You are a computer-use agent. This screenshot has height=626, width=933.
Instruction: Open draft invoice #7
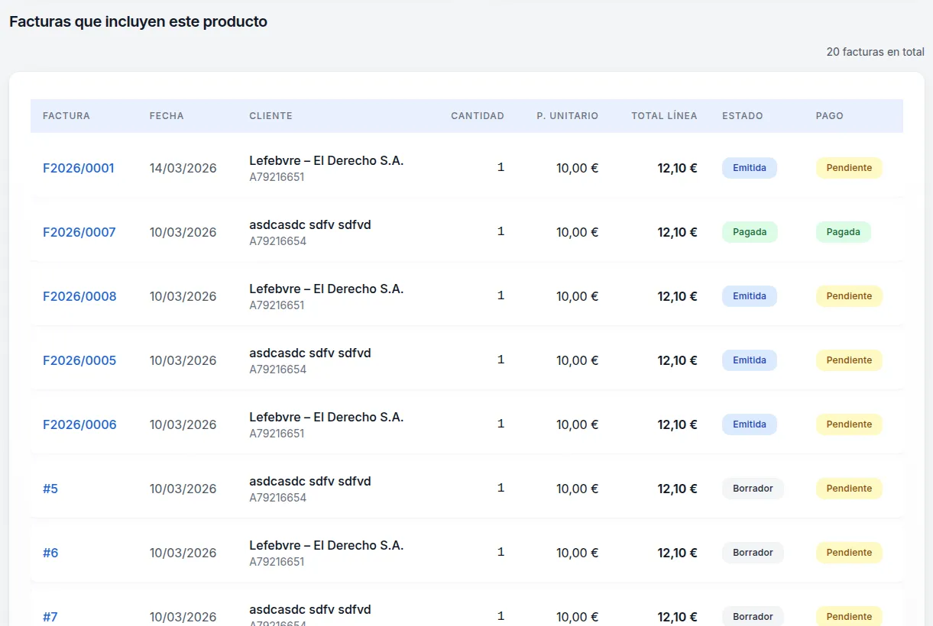click(x=50, y=616)
